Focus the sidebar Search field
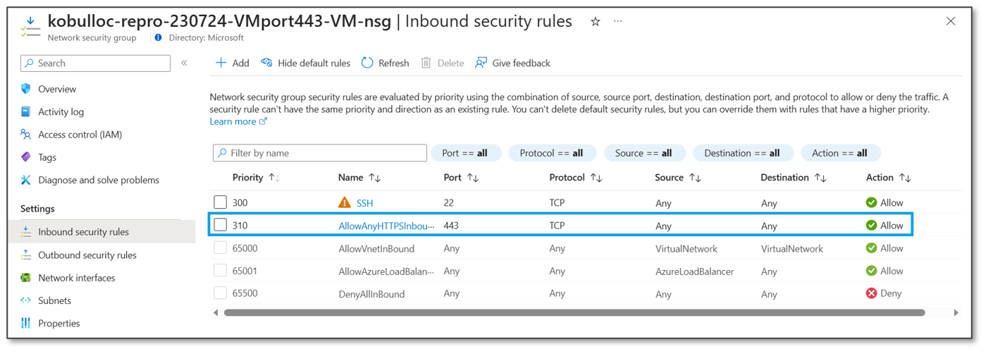This screenshot has width=986, height=354. pos(95,63)
